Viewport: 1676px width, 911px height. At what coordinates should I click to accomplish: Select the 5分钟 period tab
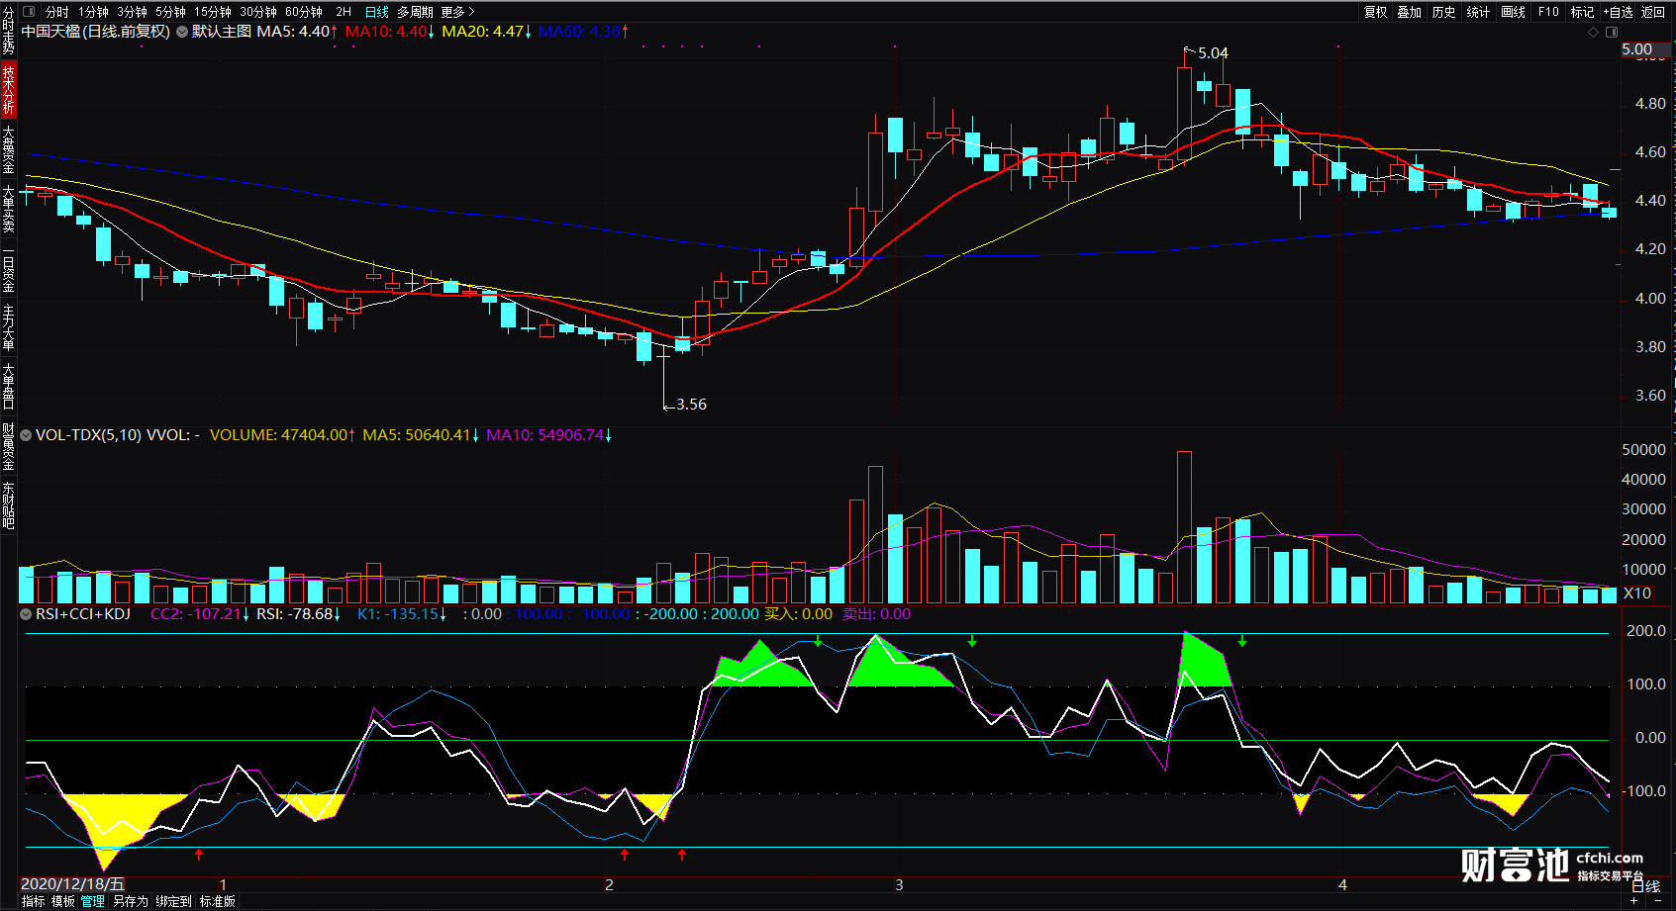tap(170, 12)
